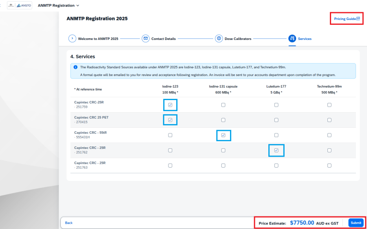Viewport: 367px width, 229px height.
Task: Uncheck Iodine-123 for Capintec CRC-25R 251759
Action: pyautogui.click(x=170, y=105)
